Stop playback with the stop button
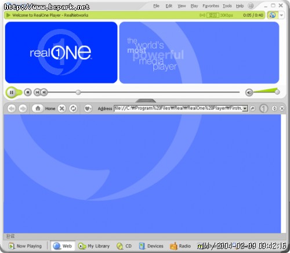The width and height of the screenshot is (290, 253). pos(28,92)
